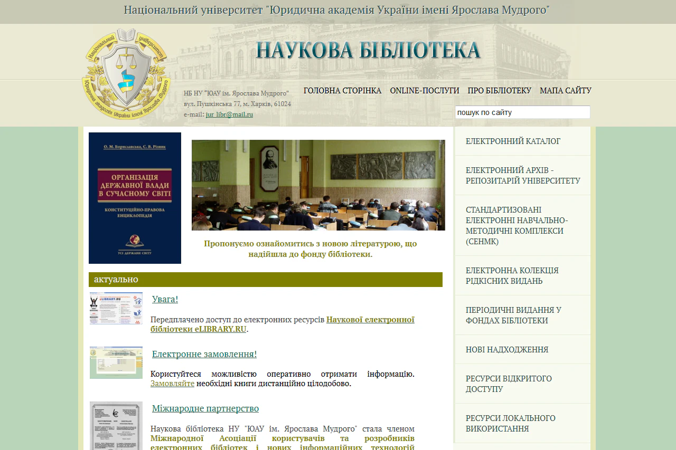The width and height of the screenshot is (676, 450).
Task: Click the book cover 'Організація державної влади'
Action: click(135, 198)
